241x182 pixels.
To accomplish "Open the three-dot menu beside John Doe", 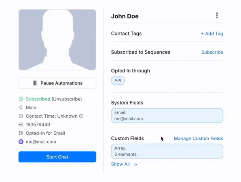I will [x=217, y=15].
